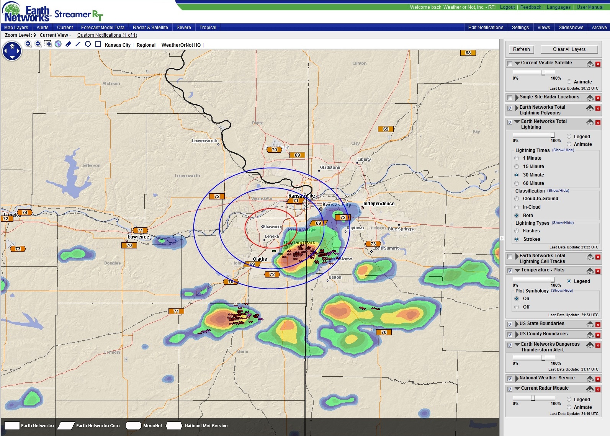
Task: Expand the US County Boundaries panel
Action: (517, 335)
